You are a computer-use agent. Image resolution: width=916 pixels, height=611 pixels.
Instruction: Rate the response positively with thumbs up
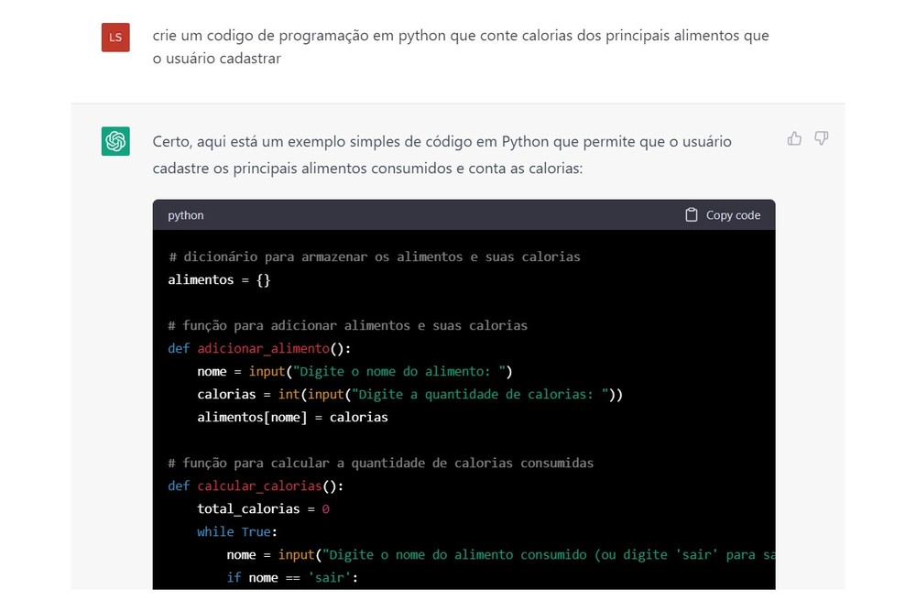pos(793,137)
